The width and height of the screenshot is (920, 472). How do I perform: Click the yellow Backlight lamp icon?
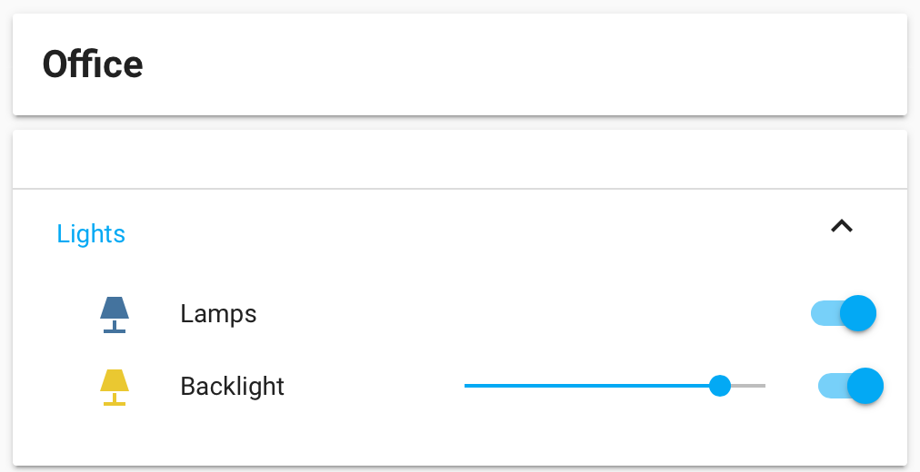[x=115, y=387]
